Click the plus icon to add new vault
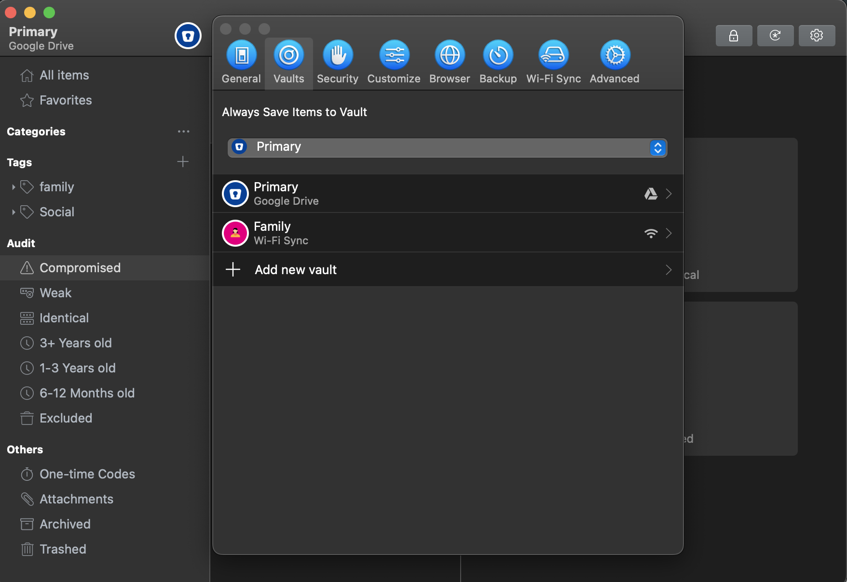 233,269
